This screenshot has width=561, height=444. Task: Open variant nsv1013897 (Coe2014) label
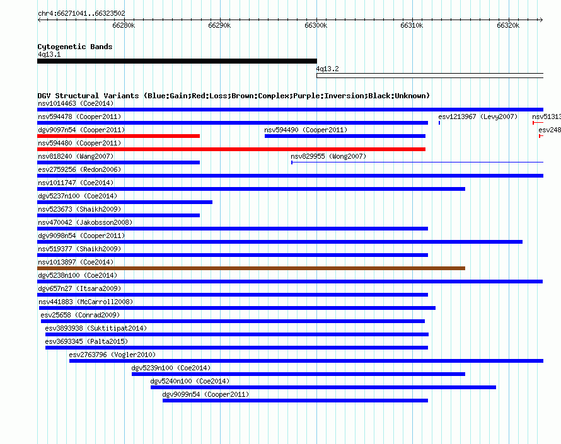(76, 262)
